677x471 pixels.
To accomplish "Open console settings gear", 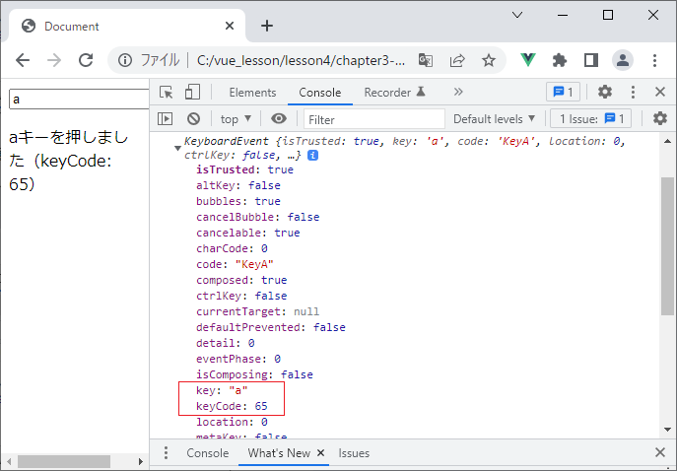I will click(659, 118).
